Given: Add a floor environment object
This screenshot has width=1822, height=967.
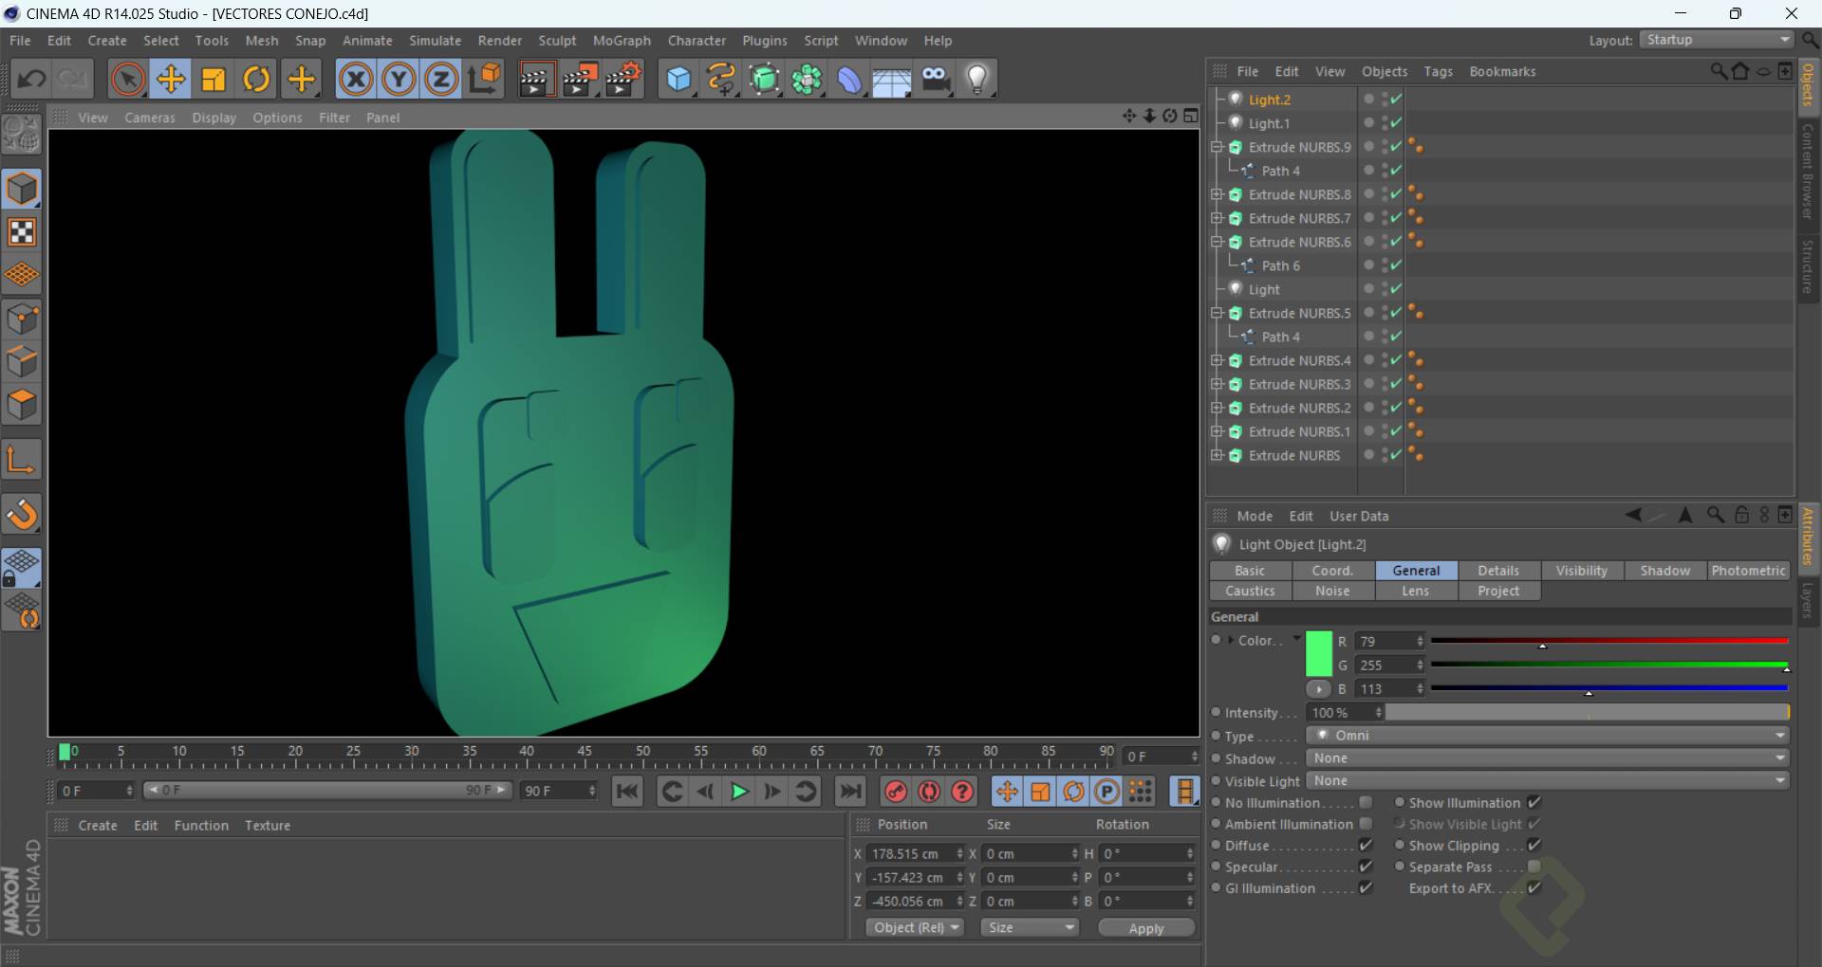Looking at the screenshot, I should 892,79.
